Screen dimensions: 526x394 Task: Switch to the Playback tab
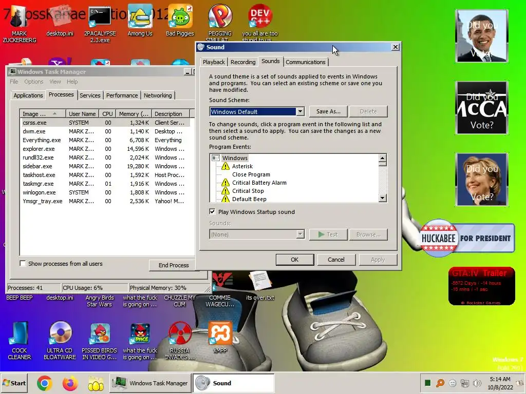(214, 62)
